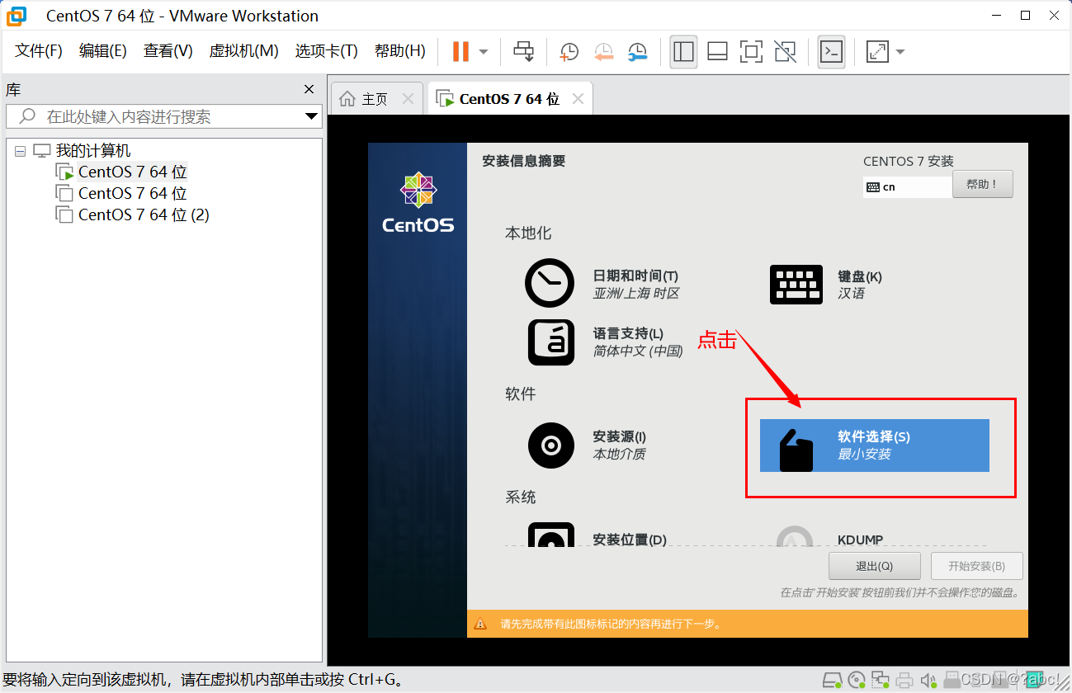This screenshot has height=693, width=1072.
Task: Click the sound card status icon
Action: [928, 681]
